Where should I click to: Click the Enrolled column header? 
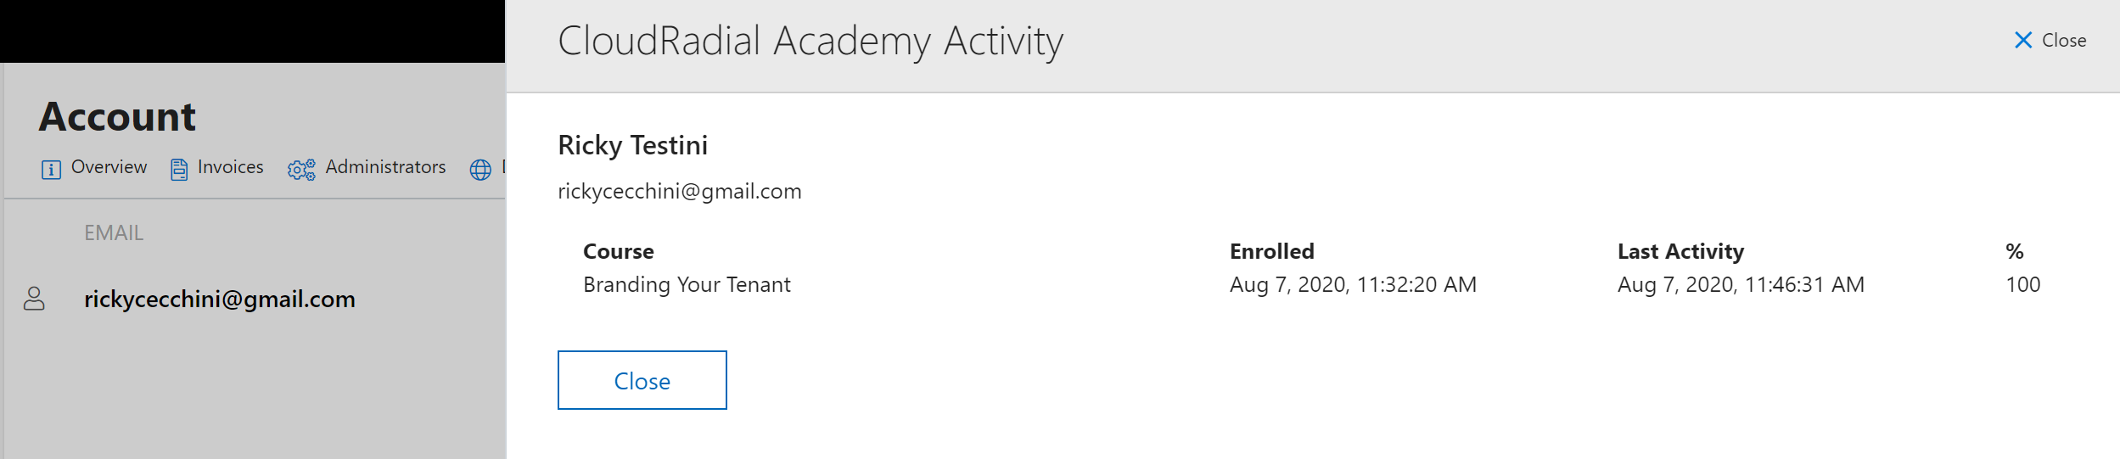[1272, 252]
